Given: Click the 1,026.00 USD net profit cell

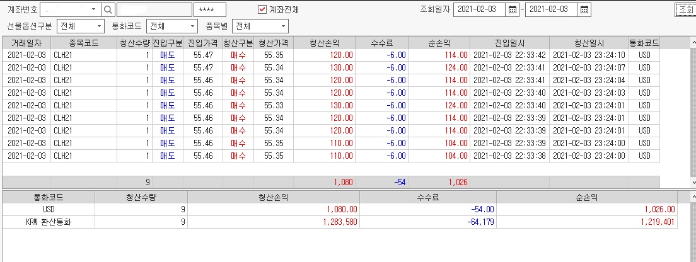Looking at the screenshot, I should pyautogui.click(x=587, y=210).
